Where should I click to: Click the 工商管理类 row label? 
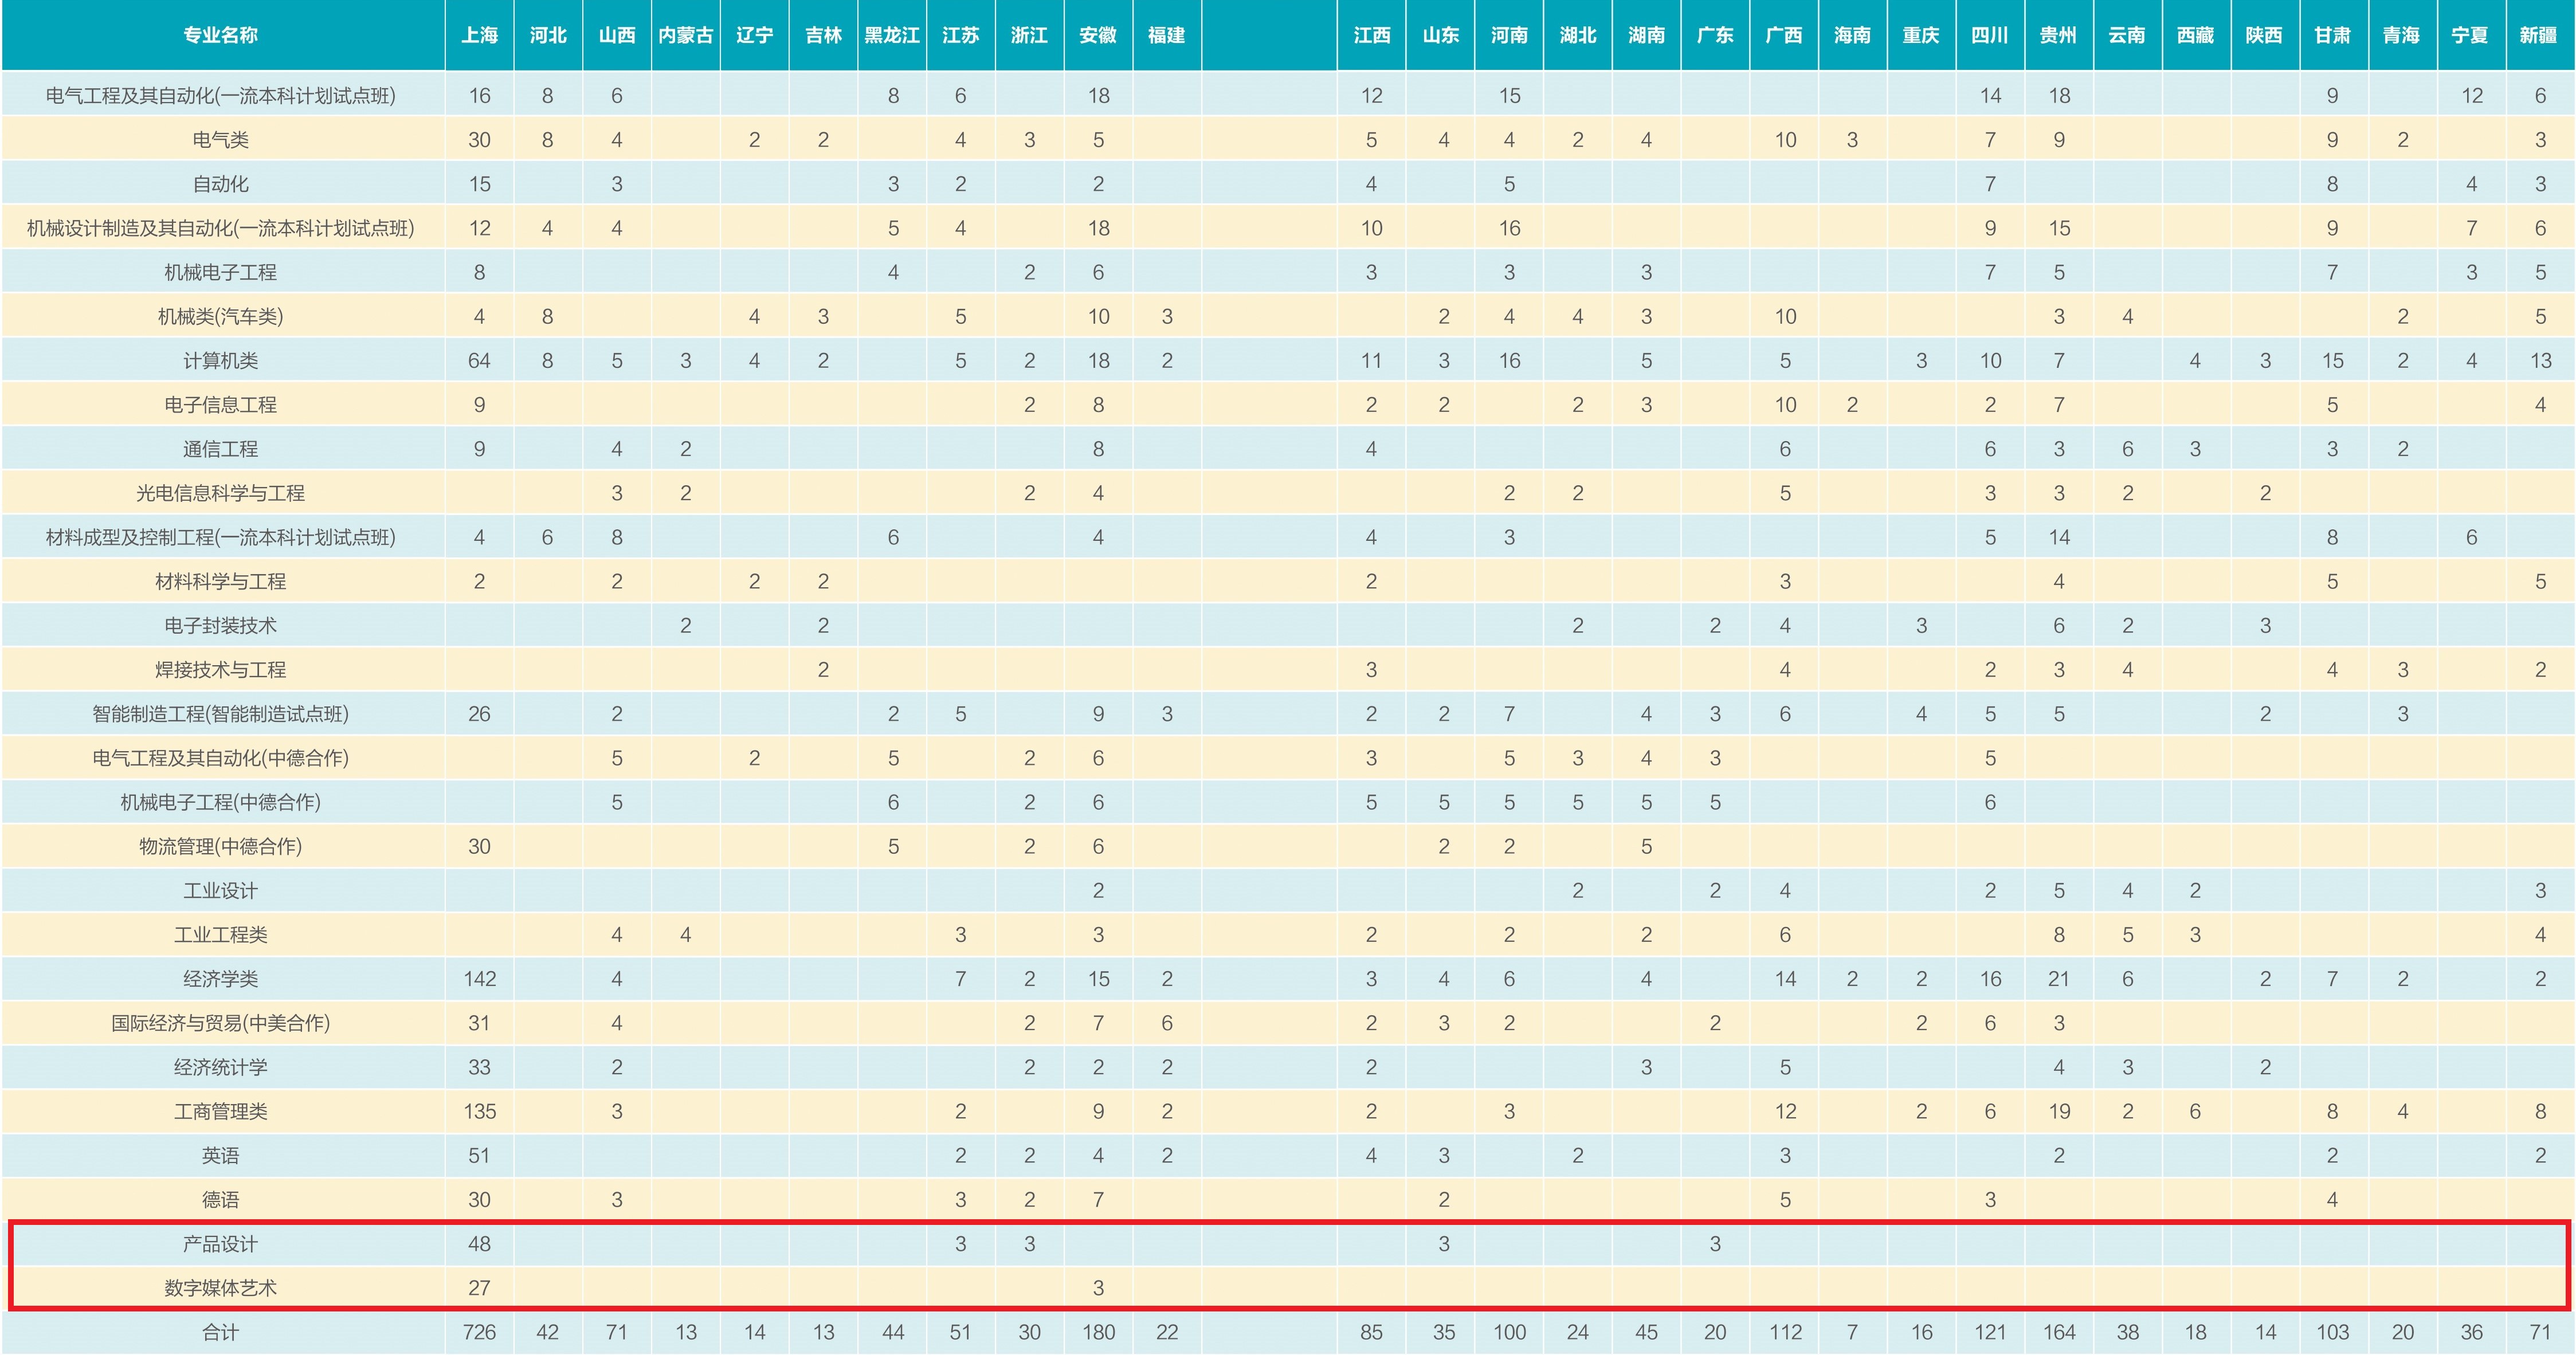[x=220, y=1111]
